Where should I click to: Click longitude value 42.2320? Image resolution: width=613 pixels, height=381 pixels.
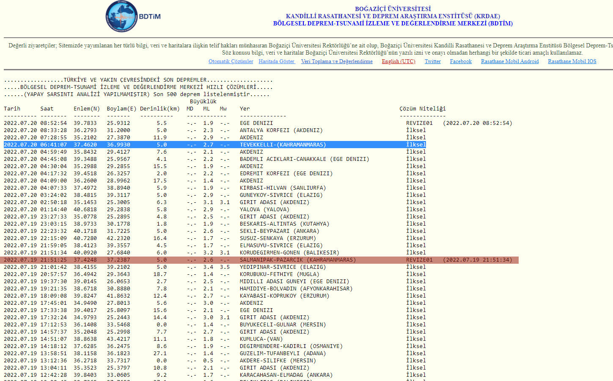tap(118, 238)
